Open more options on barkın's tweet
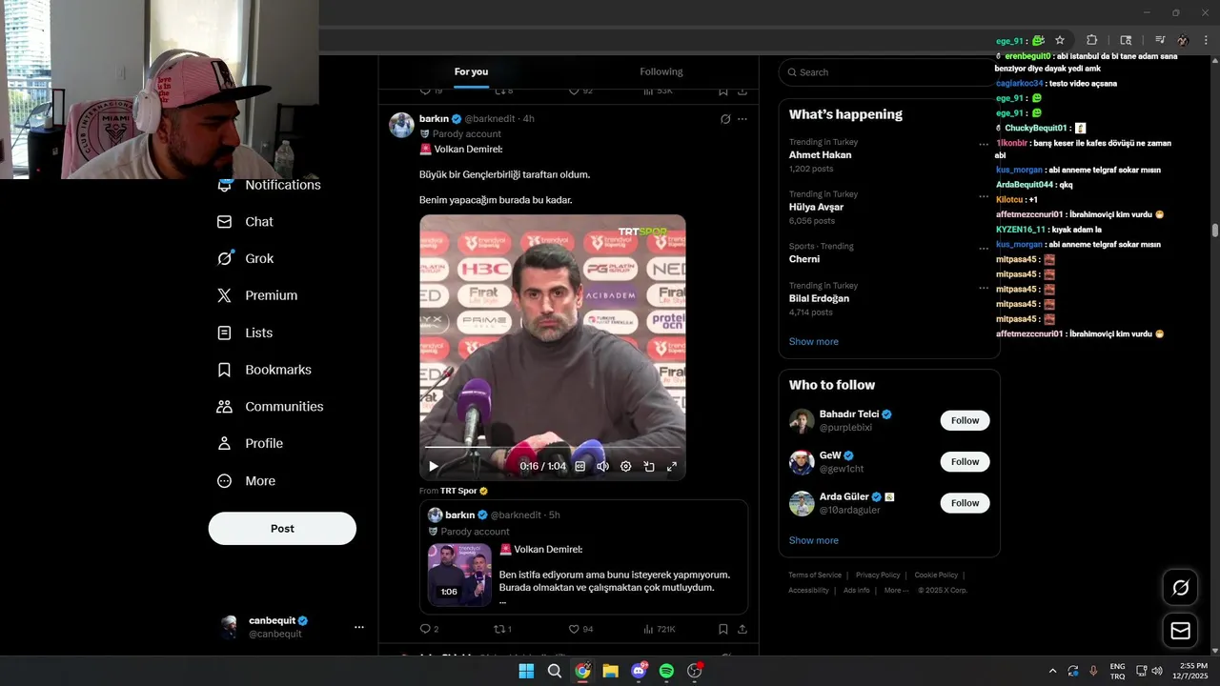 pyautogui.click(x=742, y=119)
